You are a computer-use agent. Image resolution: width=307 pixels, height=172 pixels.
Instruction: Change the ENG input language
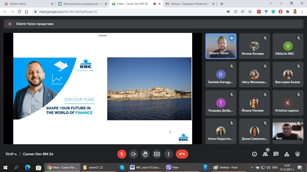(x=275, y=168)
